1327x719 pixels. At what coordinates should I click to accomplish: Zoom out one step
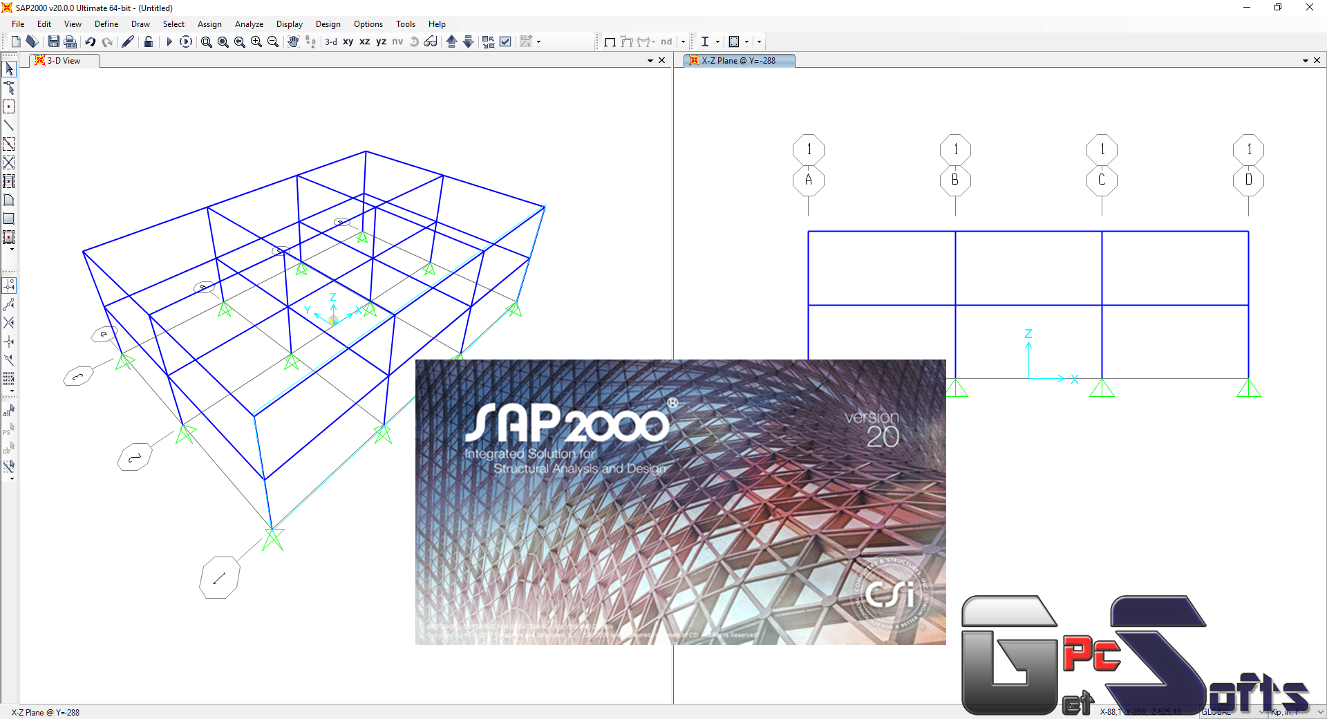click(273, 41)
